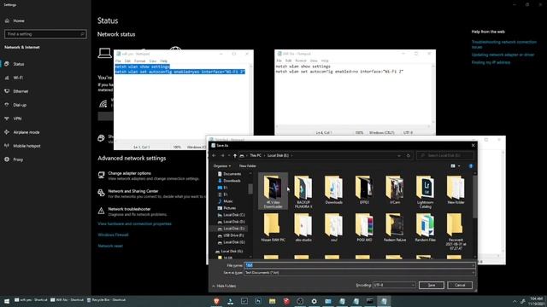
Task: Select the Radeon ReLive folder
Action: 395,228
